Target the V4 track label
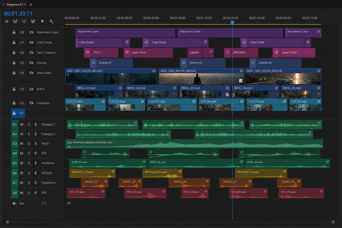342x228 pixels. click(22, 73)
